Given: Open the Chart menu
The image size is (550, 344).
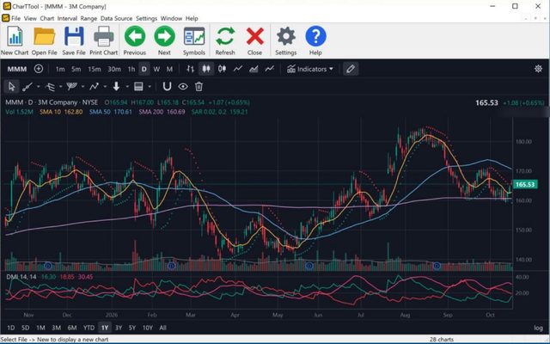Looking at the screenshot, I should (x=47, y=18).
